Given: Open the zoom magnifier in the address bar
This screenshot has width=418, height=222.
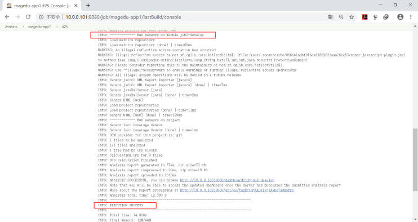Looking at the screenshot, I should click(341, 17).
